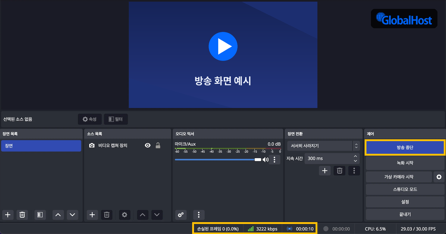Click the 방송 중단 button
Screen dimensions: 446x234
click(405, 147)
